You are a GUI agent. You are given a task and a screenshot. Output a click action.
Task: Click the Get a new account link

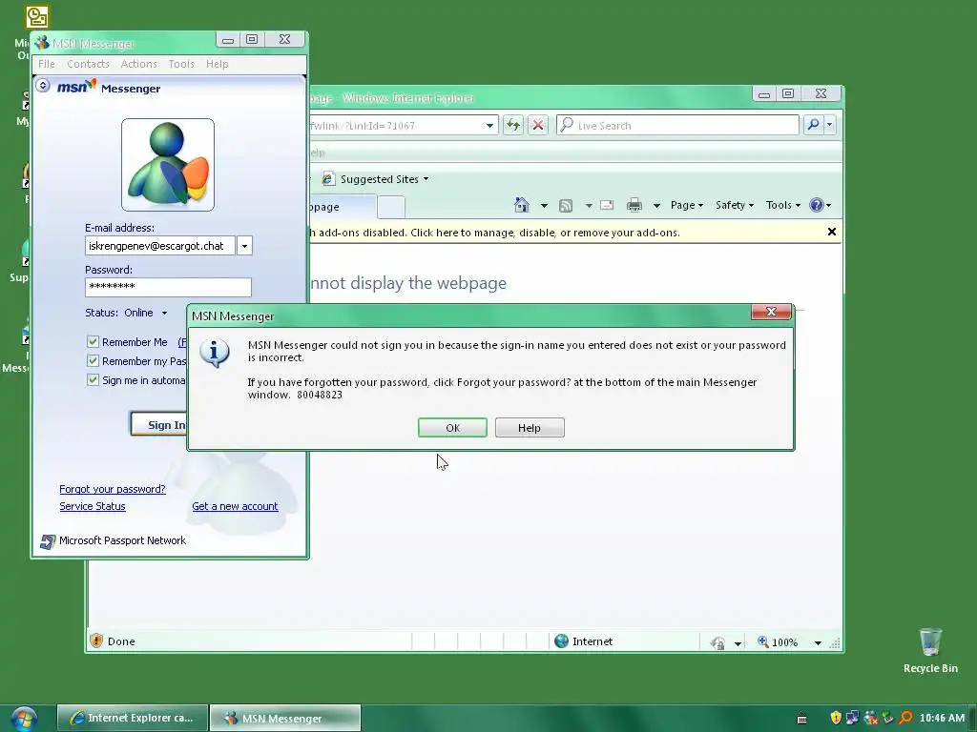pyautogui.click(x=235, y=507)
